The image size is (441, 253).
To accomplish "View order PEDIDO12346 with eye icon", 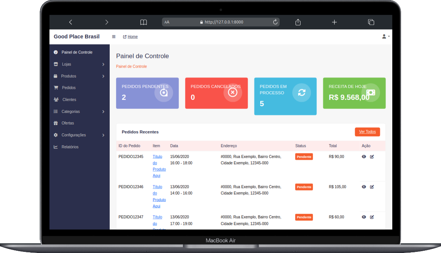I will (364, 186).
